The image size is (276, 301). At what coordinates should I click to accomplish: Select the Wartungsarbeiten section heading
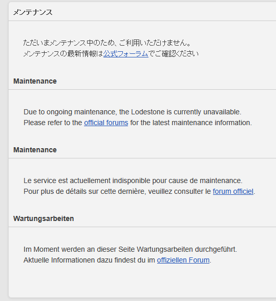click(44, 218)
